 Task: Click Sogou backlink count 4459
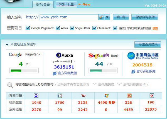point(128,110)
